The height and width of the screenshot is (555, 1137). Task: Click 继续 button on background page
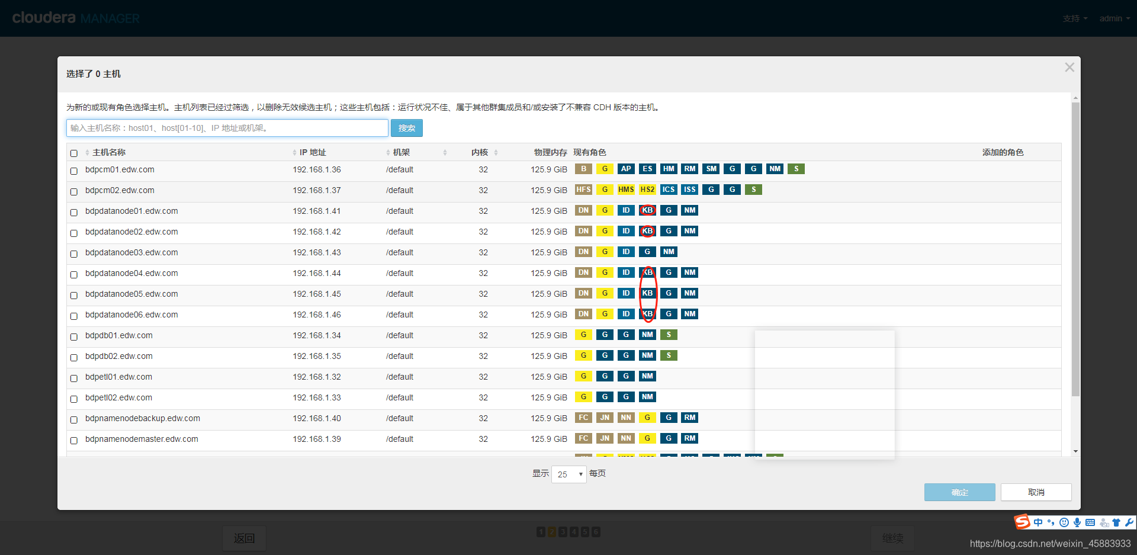click(x=892, y=538)
